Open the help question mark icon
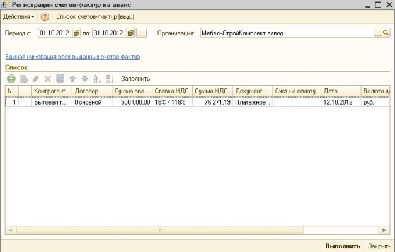Viewport: 395px width, 252px height. pyautogui.click(x=45, y=16)
